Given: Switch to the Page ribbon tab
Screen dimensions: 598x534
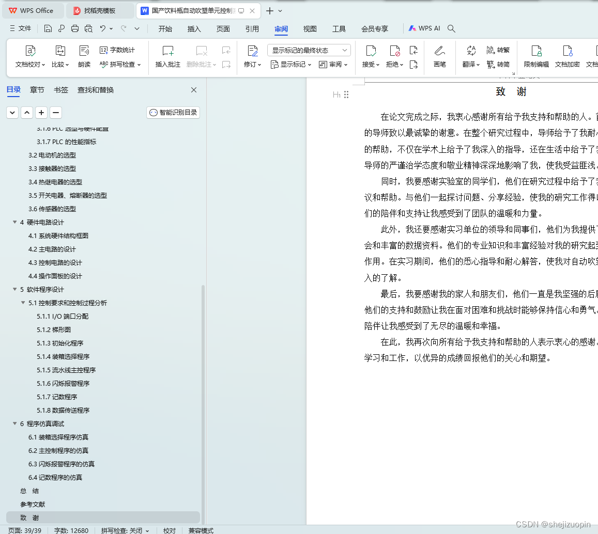Looking at the screenshot, I should tap(223, 29).
